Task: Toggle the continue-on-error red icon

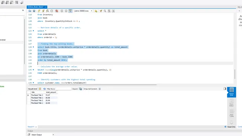Action: pos(57,11)
